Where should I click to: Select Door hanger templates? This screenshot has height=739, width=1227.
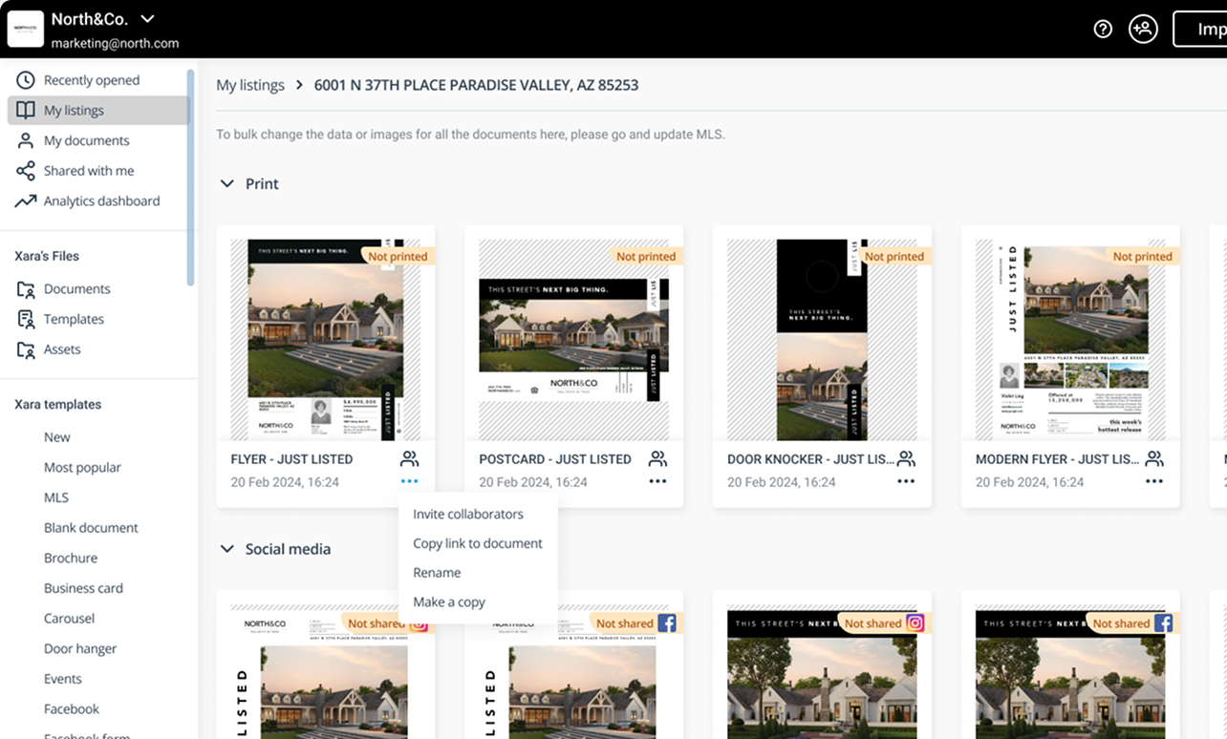(x=80, y=648)
